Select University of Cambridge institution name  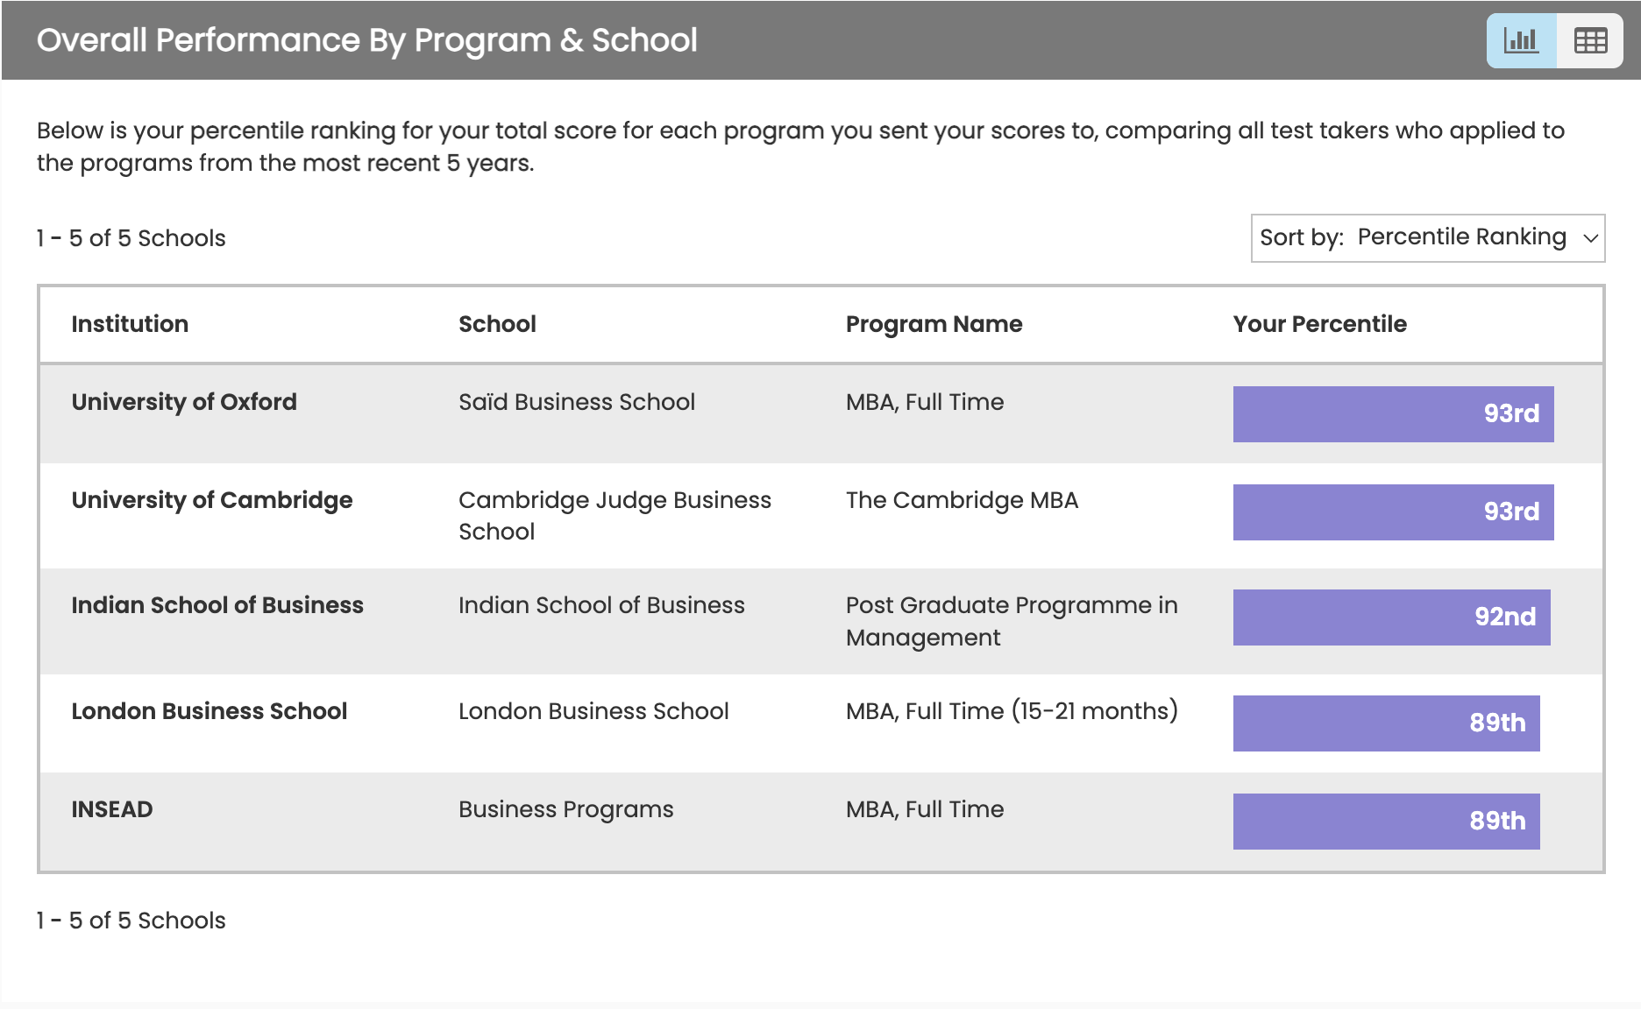(212, 500)
